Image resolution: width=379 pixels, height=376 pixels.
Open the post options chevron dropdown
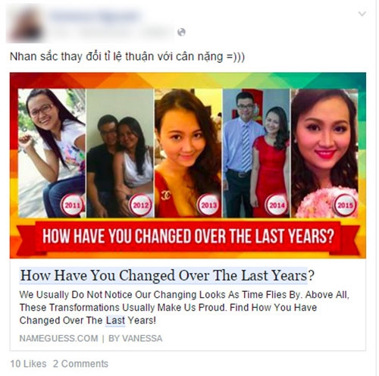[x=362, y=14]
